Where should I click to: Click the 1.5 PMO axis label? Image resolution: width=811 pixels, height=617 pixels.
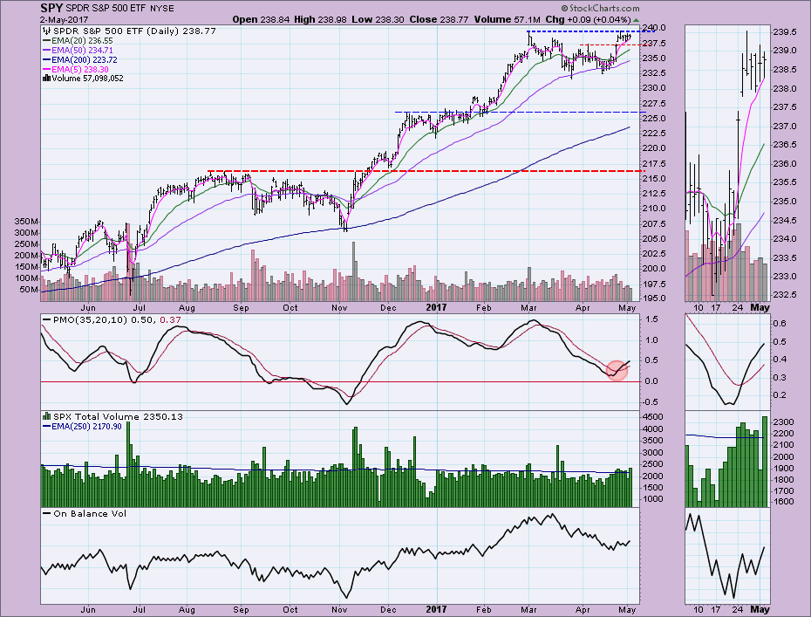pos(651,319)
